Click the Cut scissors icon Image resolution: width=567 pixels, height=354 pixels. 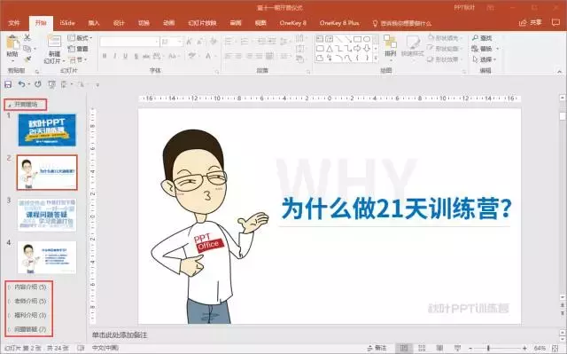coord(27,37)
